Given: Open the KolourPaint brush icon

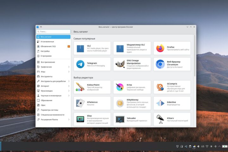Looking at the screenshot, I should pyautogui.click(x=80, y=87).
